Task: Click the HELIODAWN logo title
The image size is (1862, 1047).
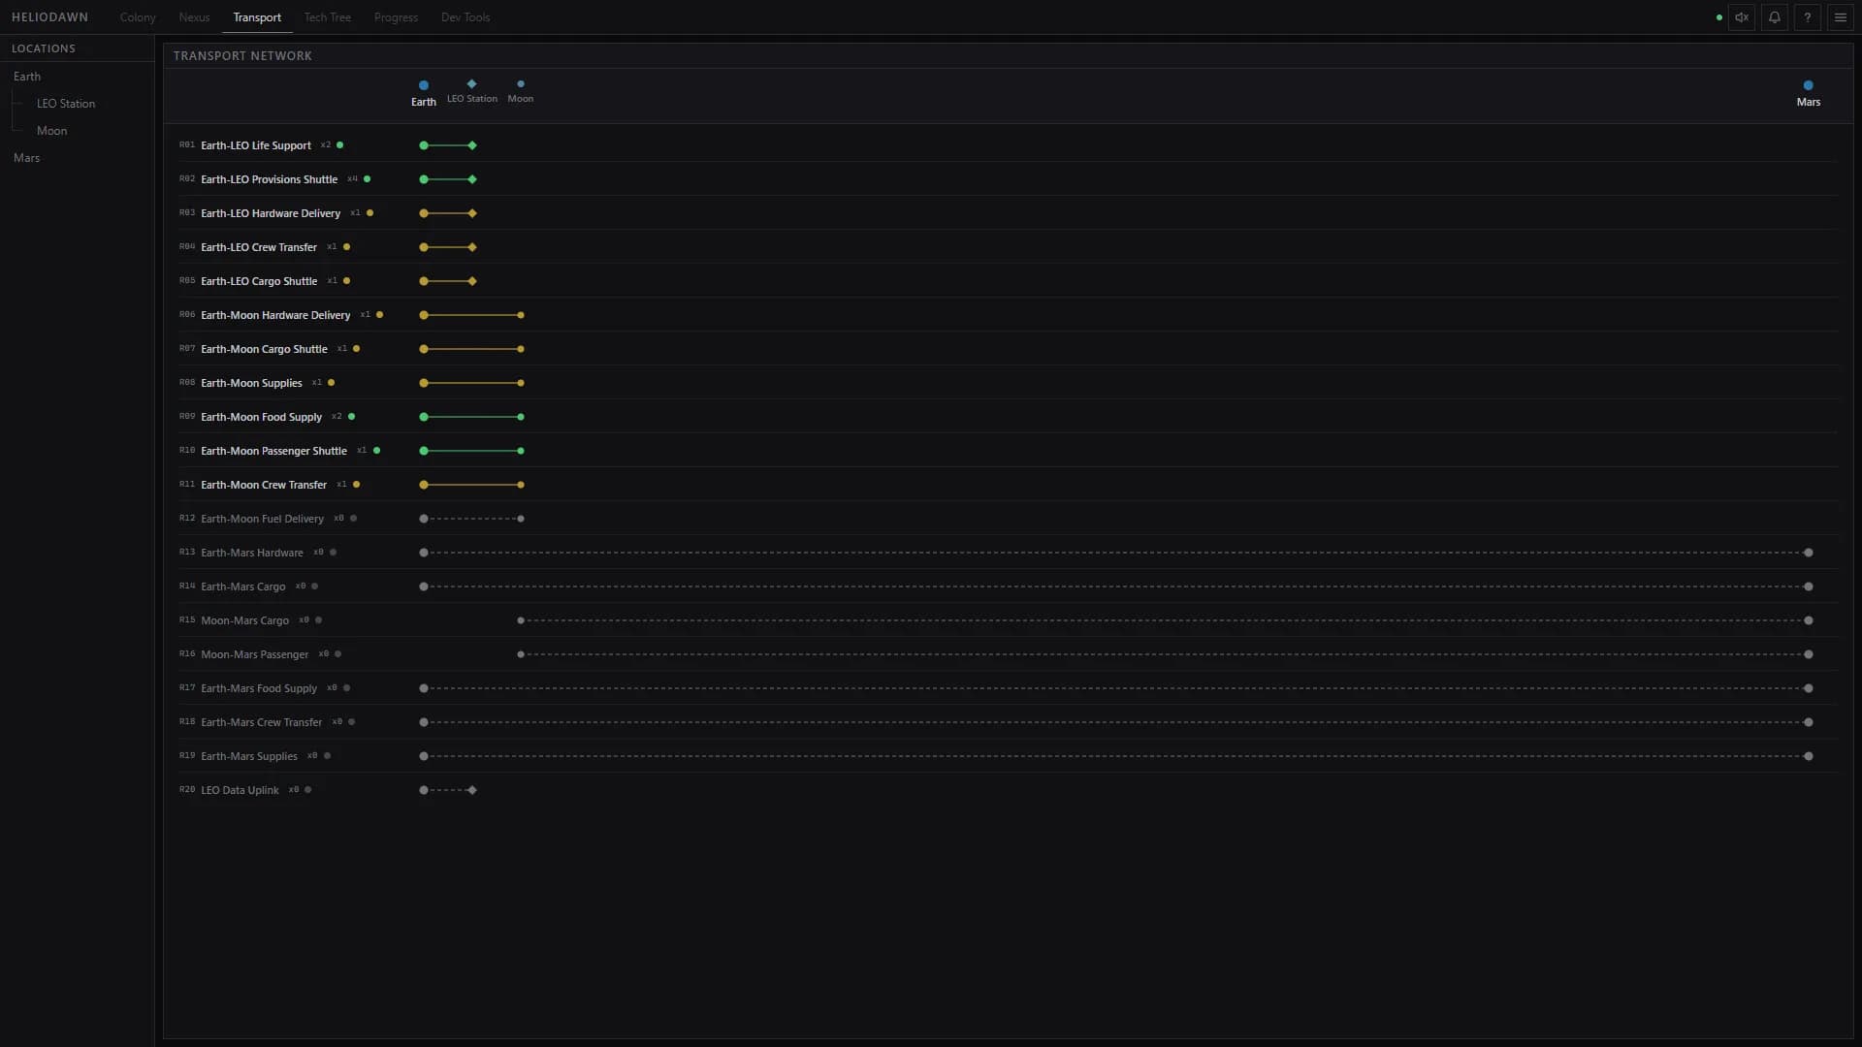Action: pyautogui.click(x=49, y=17)
